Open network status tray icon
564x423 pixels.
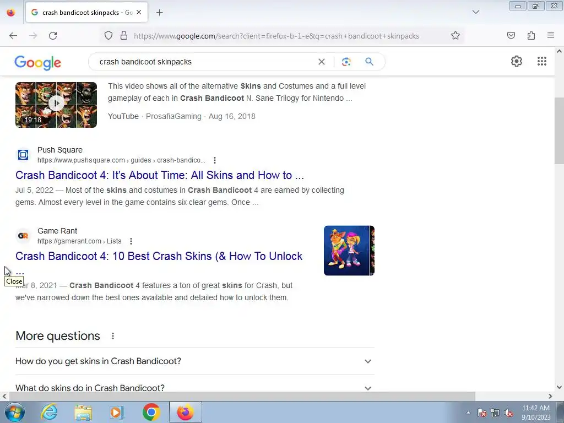[495, 413]
